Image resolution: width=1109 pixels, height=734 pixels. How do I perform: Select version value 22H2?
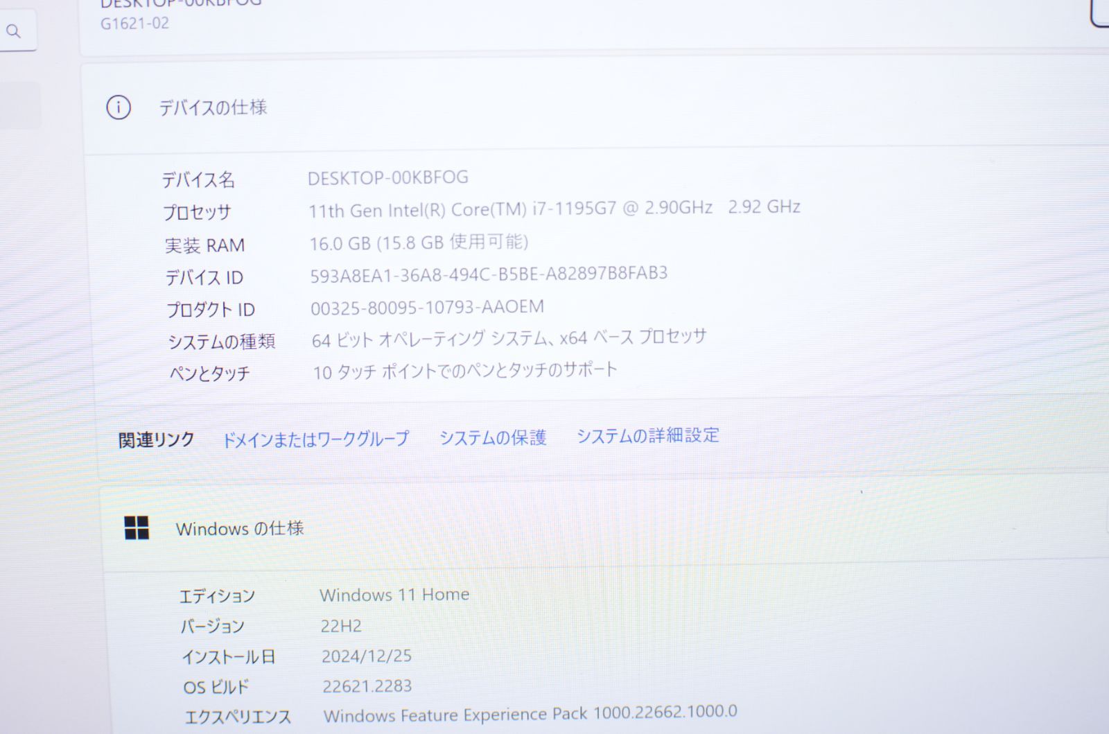pos(341,626)
